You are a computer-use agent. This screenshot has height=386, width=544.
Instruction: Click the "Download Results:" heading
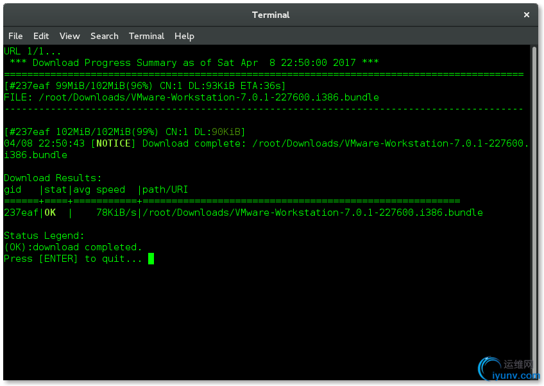(53, 178)
